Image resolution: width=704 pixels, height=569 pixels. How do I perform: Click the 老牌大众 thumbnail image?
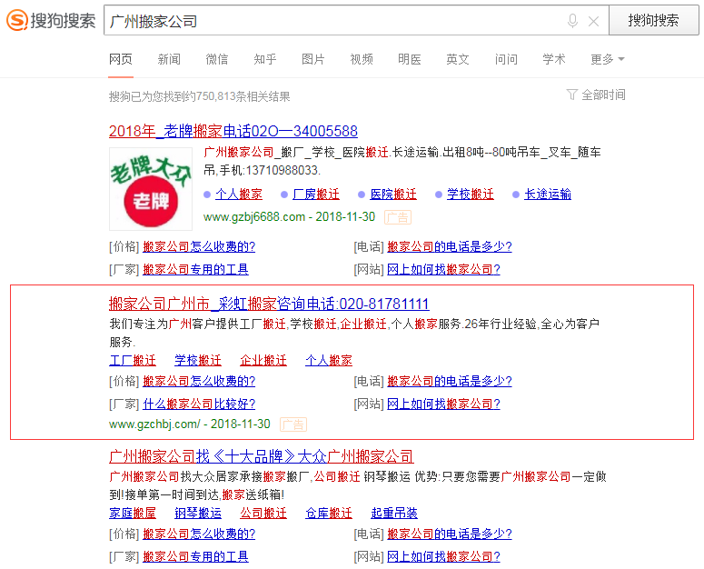coord(151,189)
